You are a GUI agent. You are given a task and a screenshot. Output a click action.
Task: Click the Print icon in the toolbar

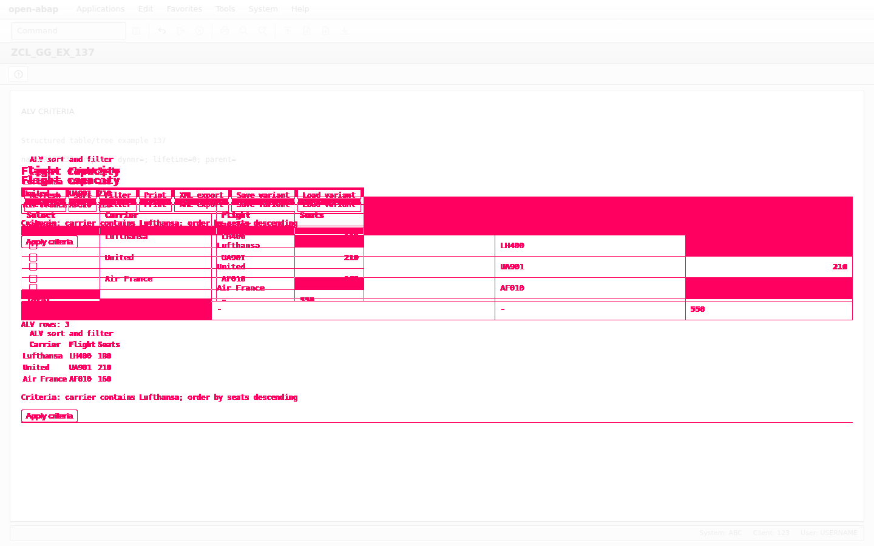pos(225,31)
